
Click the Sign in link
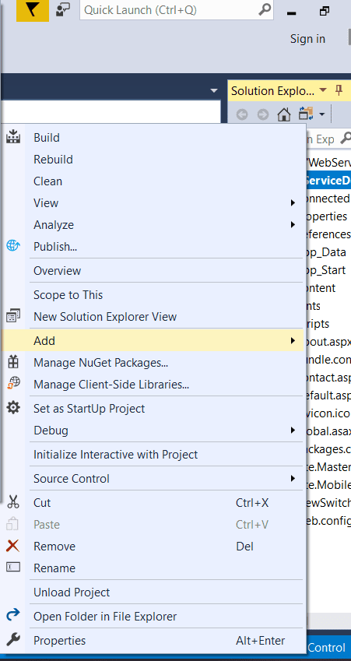click(x=307, y=39)
